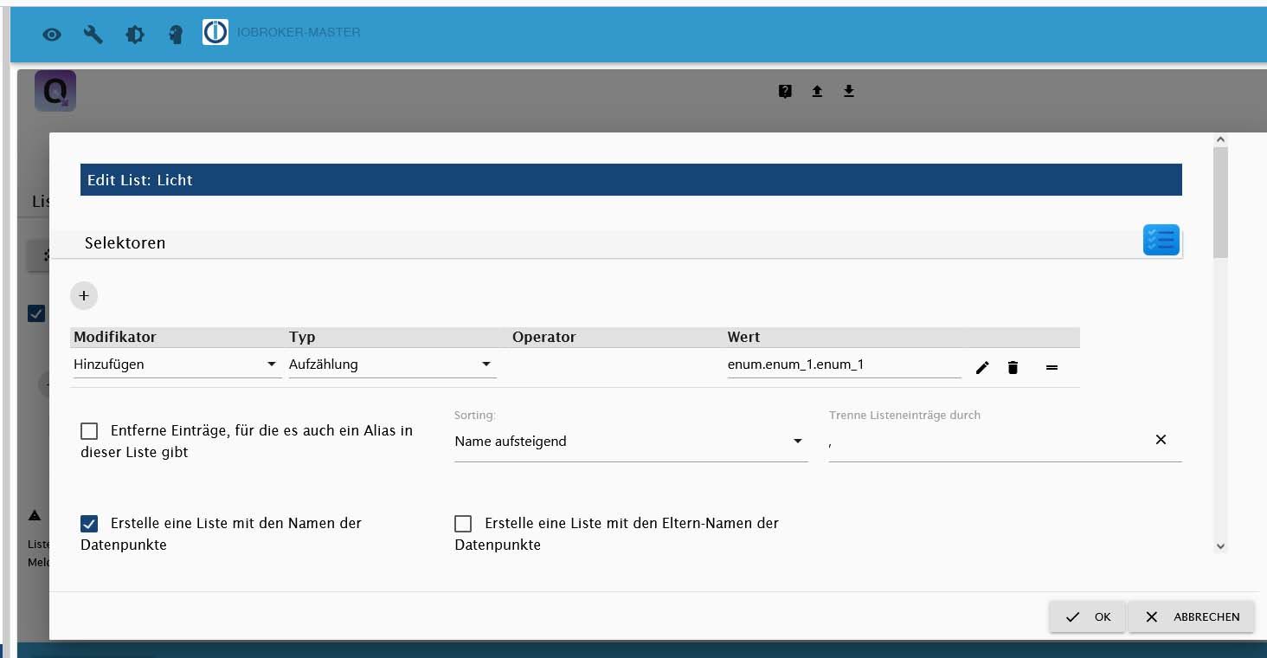Viewport: 1267px width, 658px height.
Task: Click the dialog vertical scrollbar thumb
Action: pyautogui.click(x=1220, y=203)
